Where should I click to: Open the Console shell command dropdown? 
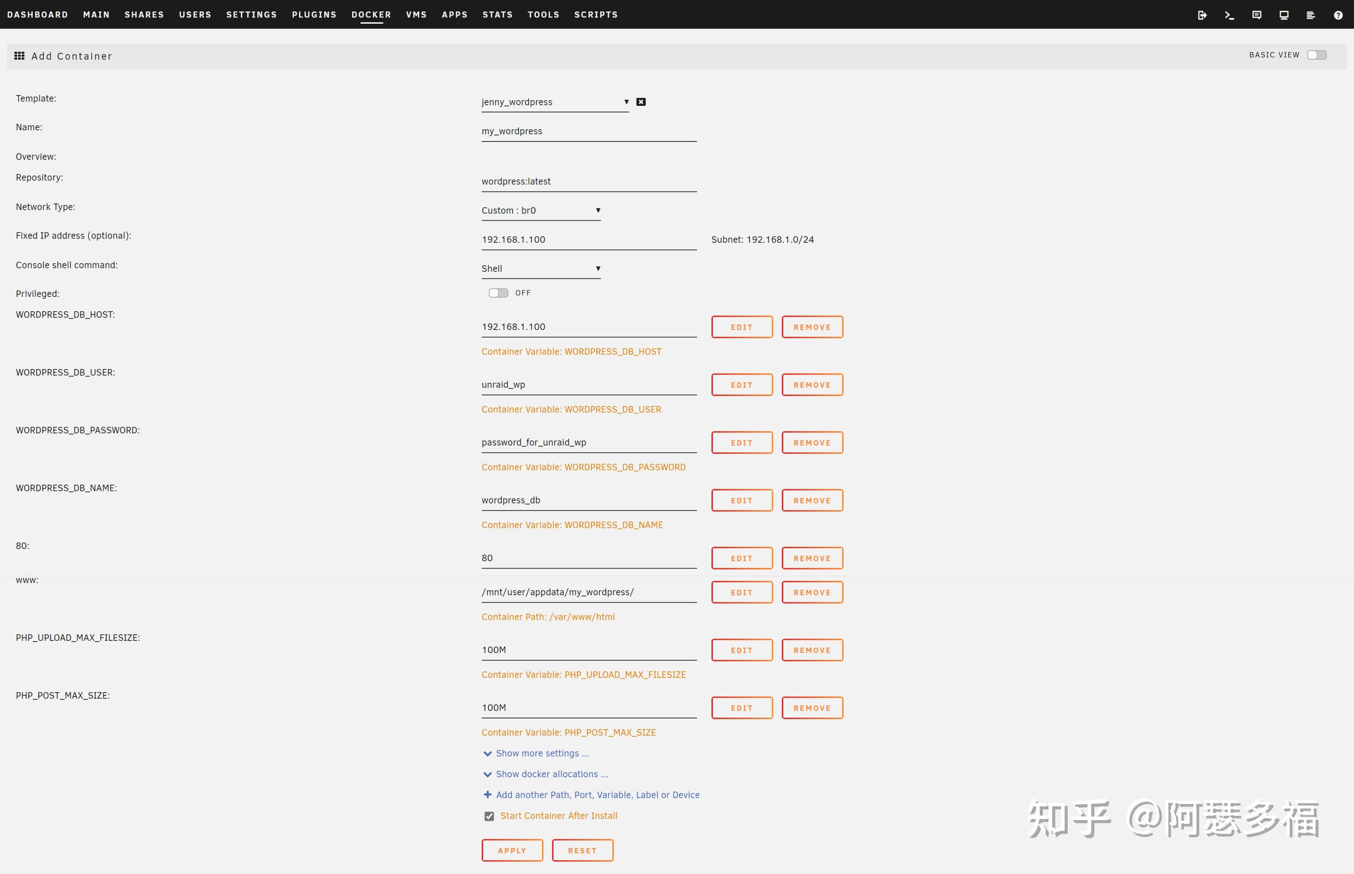coord(541,268)
